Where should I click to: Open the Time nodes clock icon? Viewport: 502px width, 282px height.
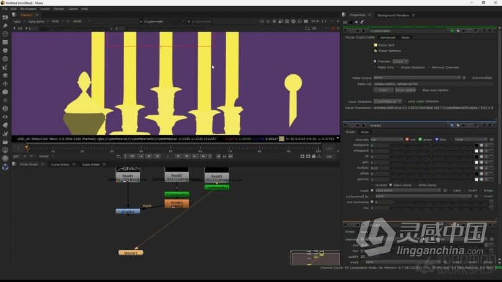pos(5,34)
